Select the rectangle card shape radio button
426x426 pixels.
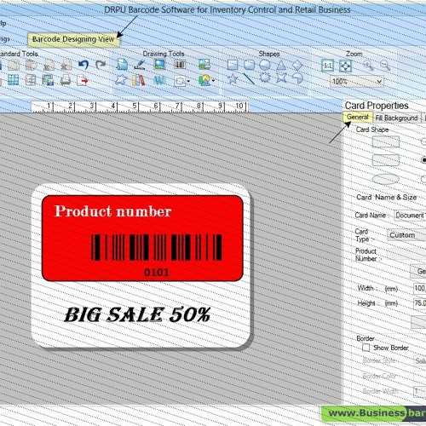point(423,141)
